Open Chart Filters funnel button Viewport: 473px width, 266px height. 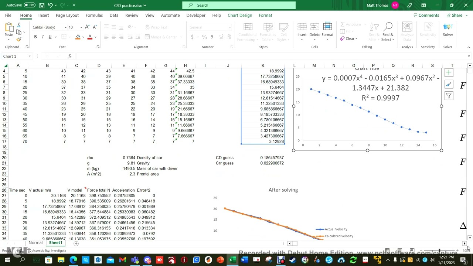(x=448, y=96)
